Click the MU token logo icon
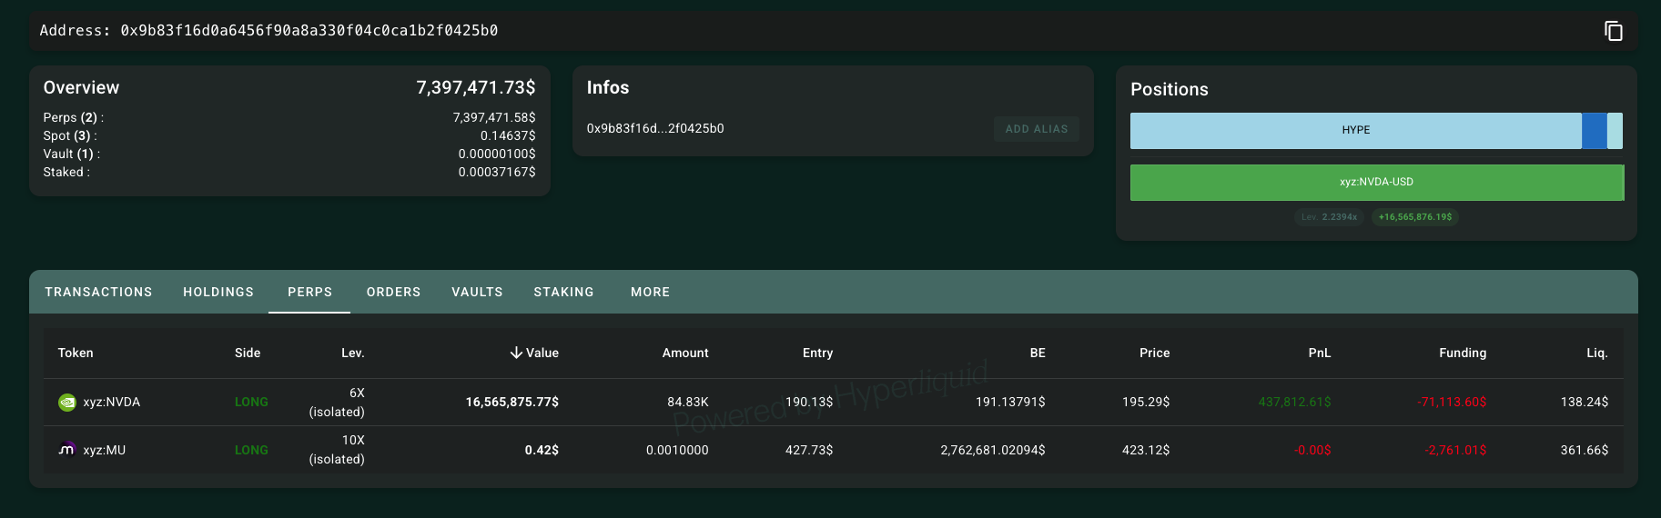Screen dimensions: 1661x518 point(67,450)
